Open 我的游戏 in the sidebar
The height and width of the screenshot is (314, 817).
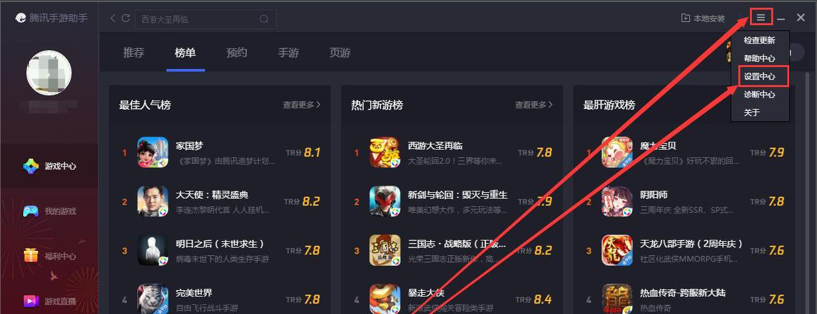coord(50,211)
